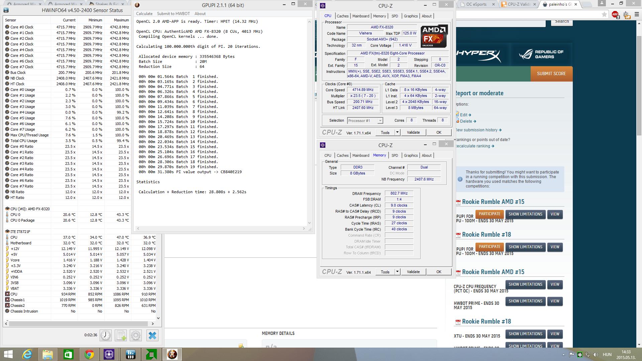Switch to GPUPI via the pi taskbar icon
The height and width of the screenshot is (361, 642).
172,354
